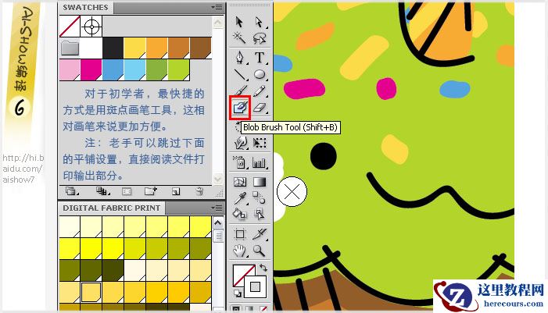Screen dimensions: 548x313
Task: Activate the Hand tool
Action: coord(240,251)
